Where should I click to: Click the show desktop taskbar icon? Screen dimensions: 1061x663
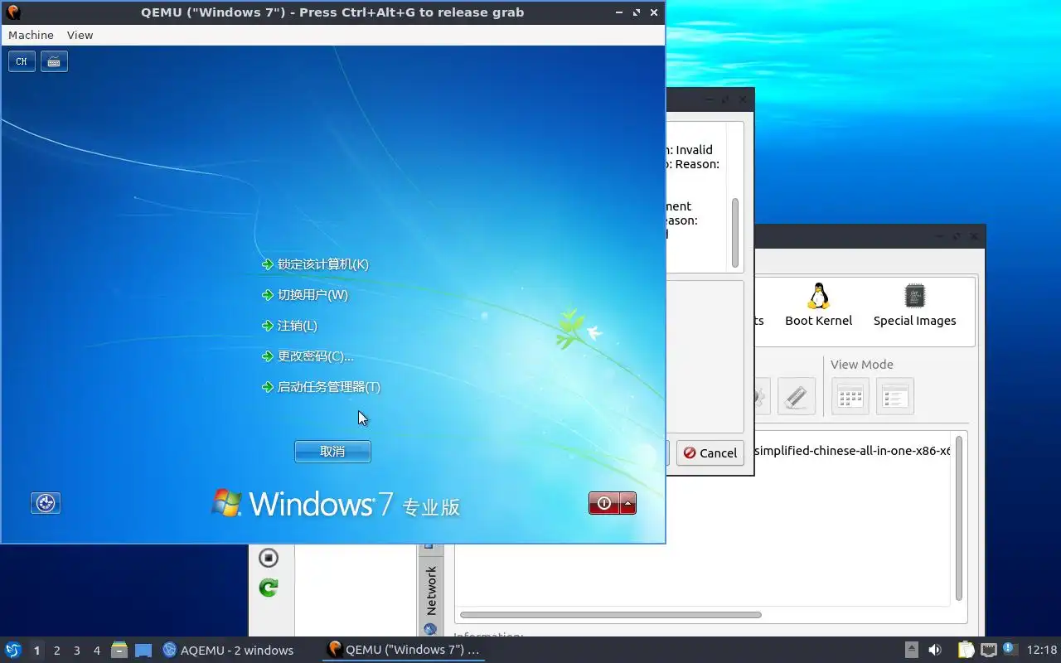(143, 650)
